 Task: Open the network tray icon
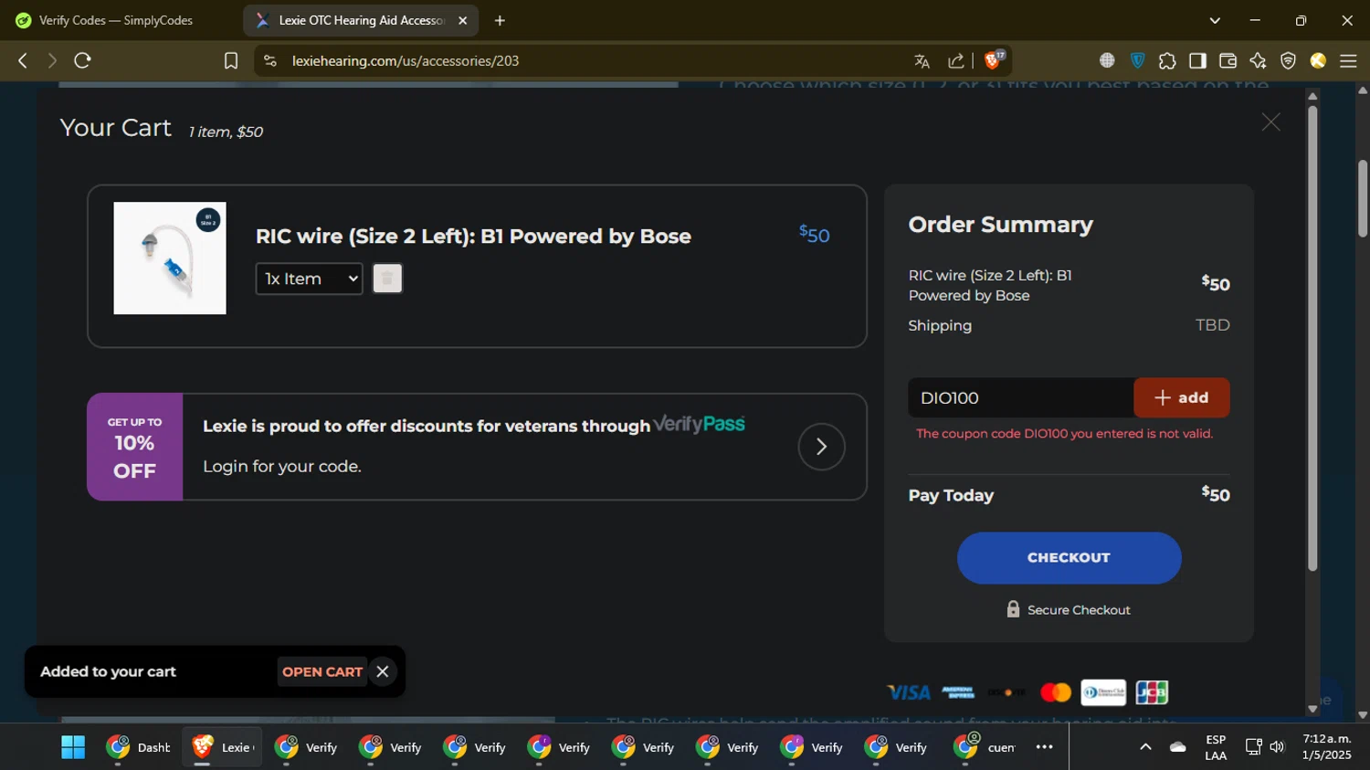pyautogui.click(x=1254, y=747)
